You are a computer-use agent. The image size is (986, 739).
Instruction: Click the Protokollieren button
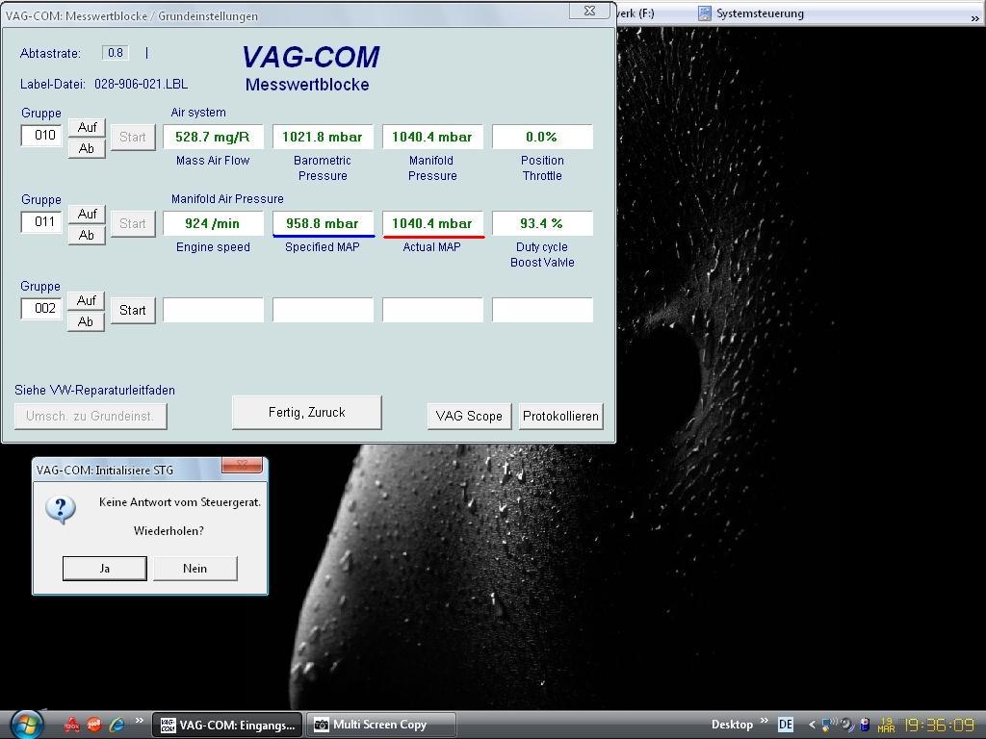561,416
